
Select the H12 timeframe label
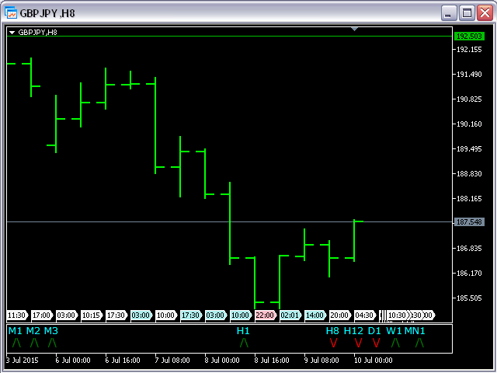(x=353, y=331)
